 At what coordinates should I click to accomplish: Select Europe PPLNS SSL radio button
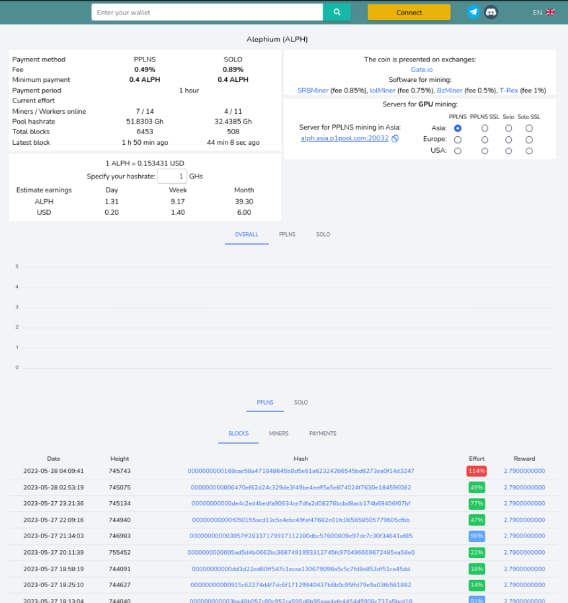click(485, 140)
